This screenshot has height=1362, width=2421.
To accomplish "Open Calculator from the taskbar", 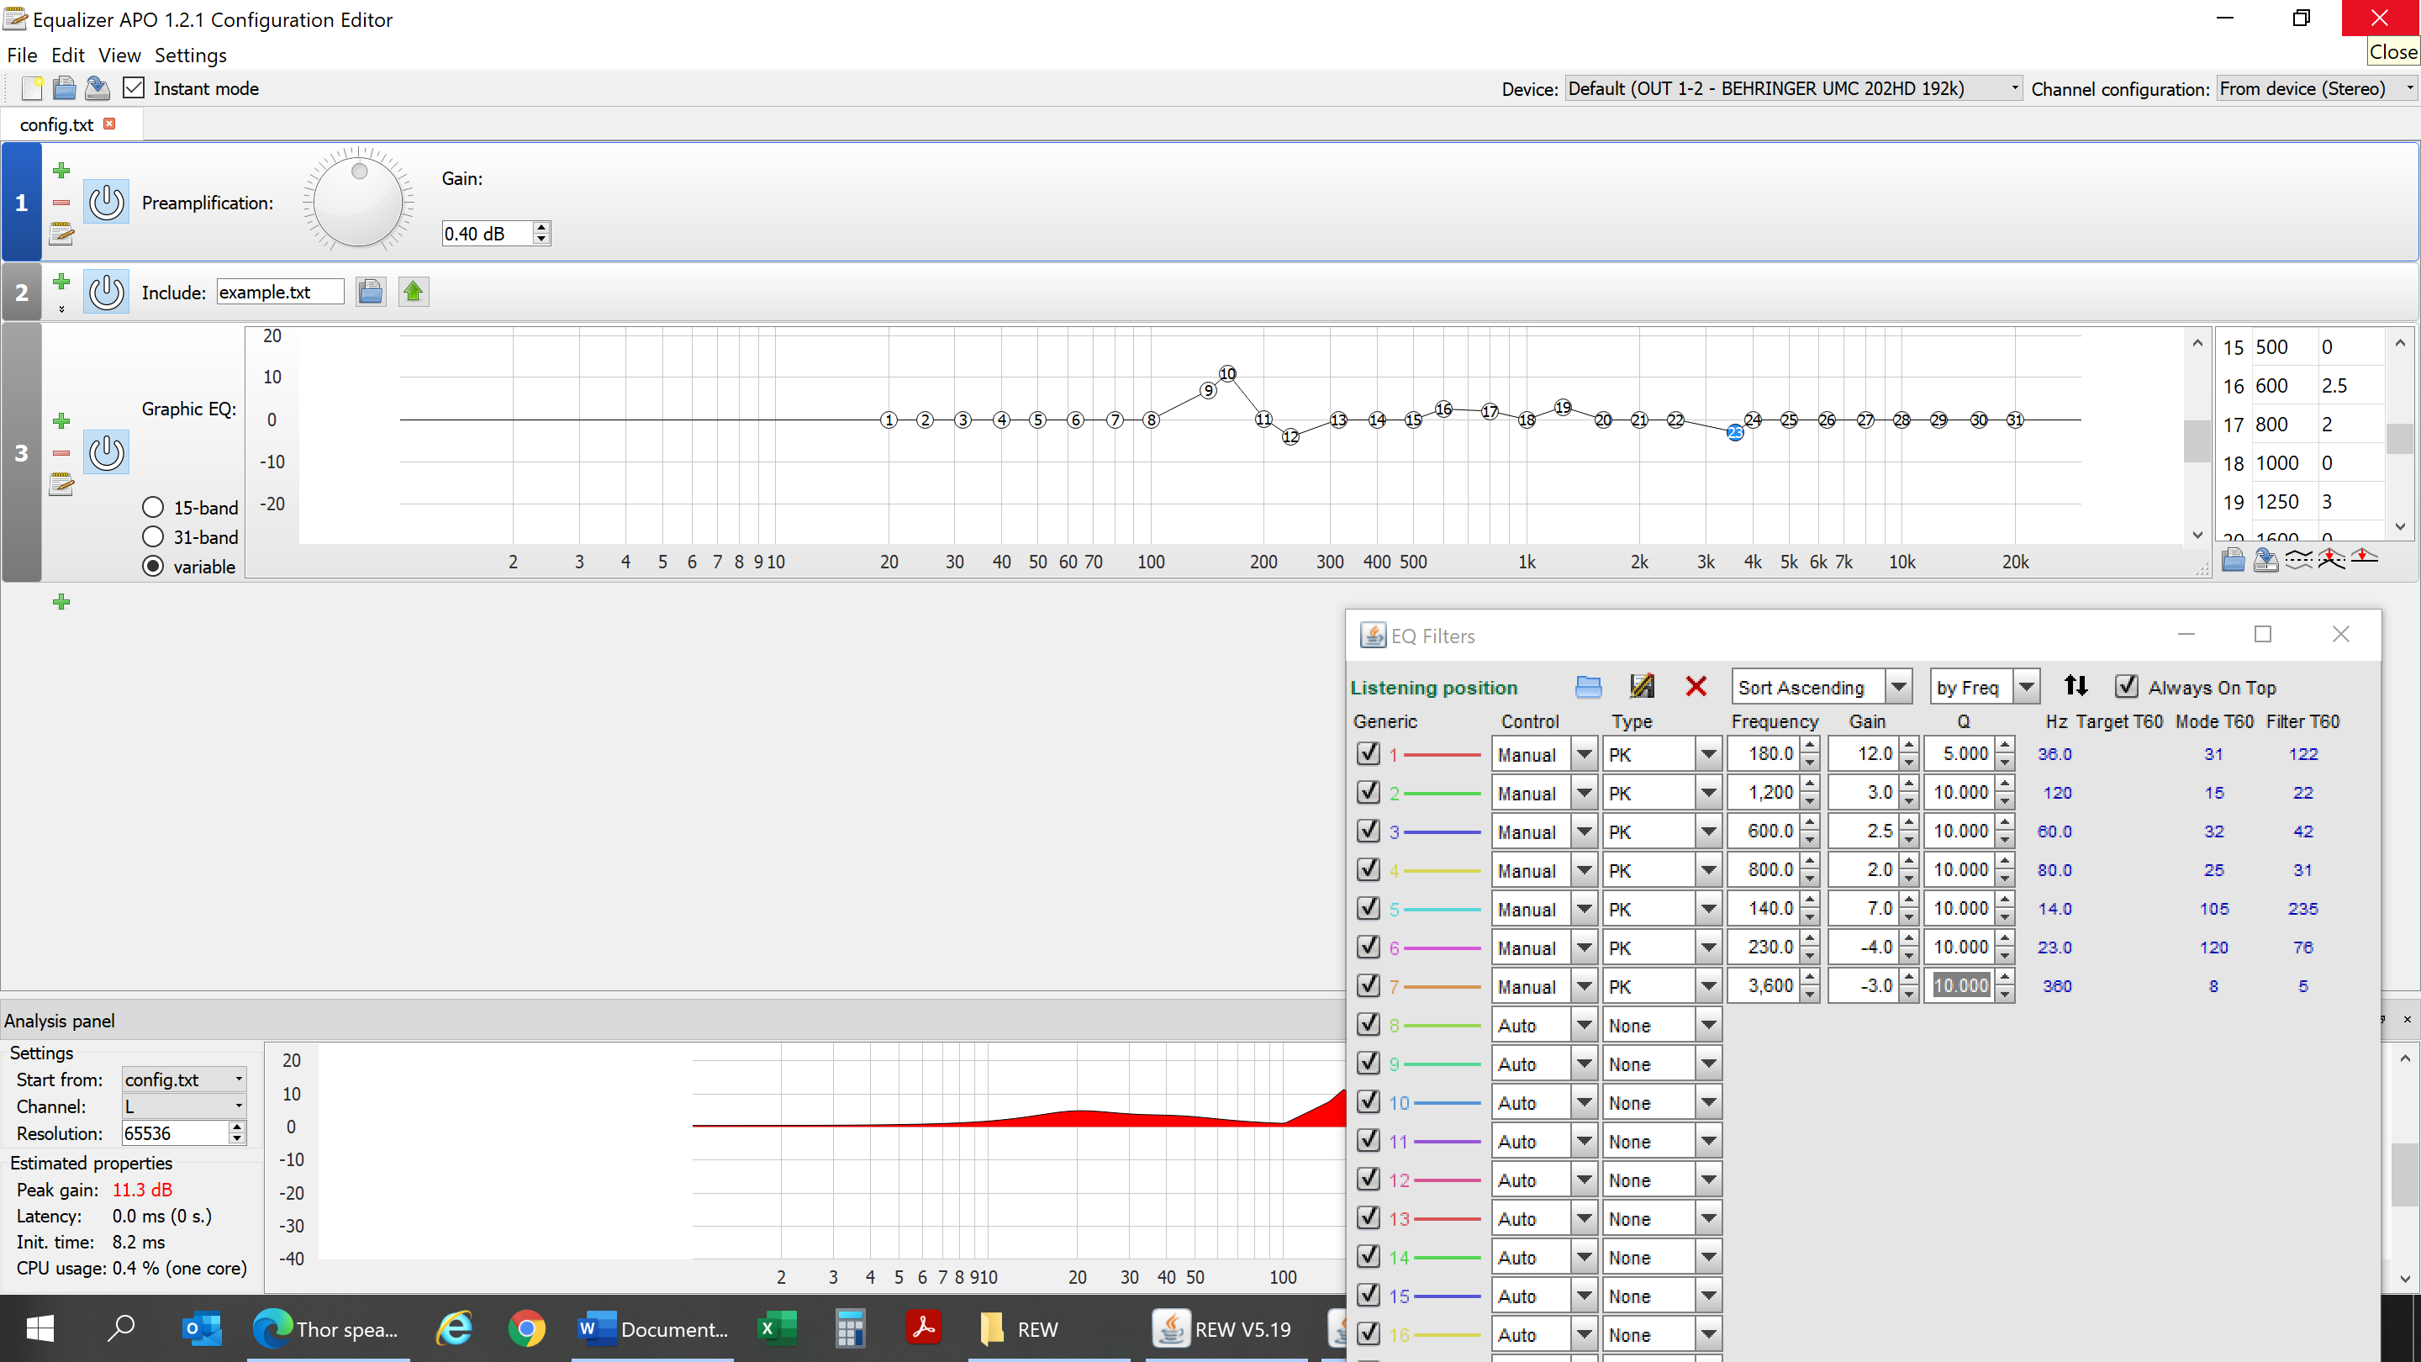I will (850, 1328).
